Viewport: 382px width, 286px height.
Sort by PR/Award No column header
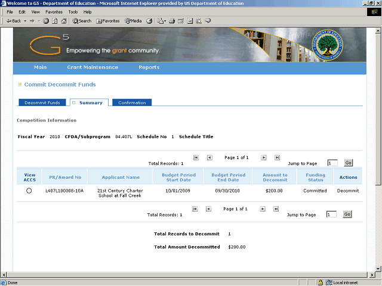coord(65,178)
